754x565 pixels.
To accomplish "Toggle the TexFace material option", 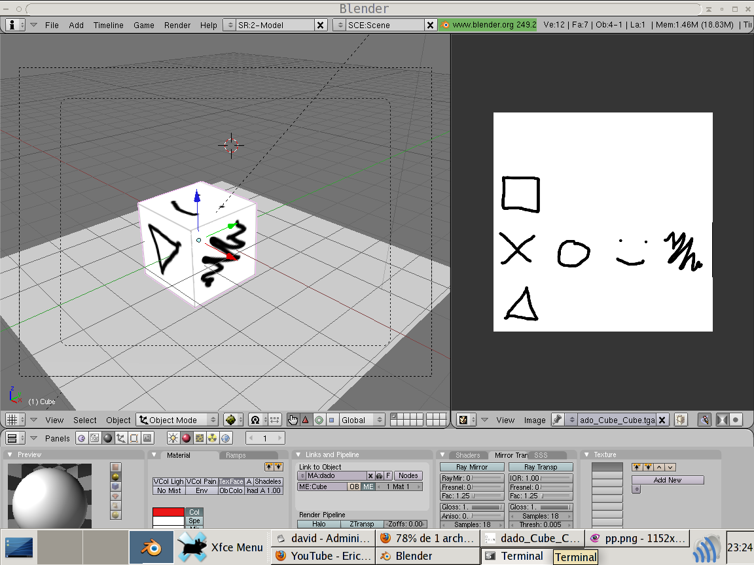I will [231, 481].
